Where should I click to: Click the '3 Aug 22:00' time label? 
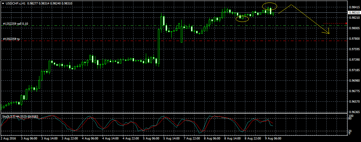(70, 139)
